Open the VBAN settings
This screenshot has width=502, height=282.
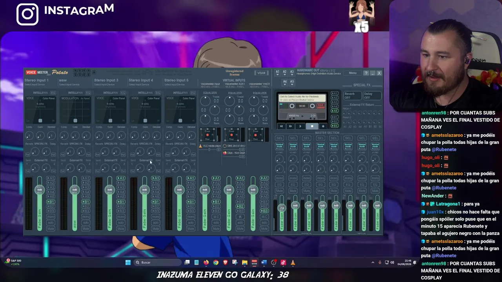pyautogui.click(x=261, y=73)
